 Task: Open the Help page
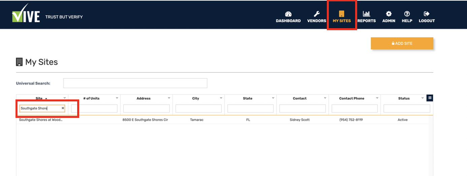pos(407,17)
